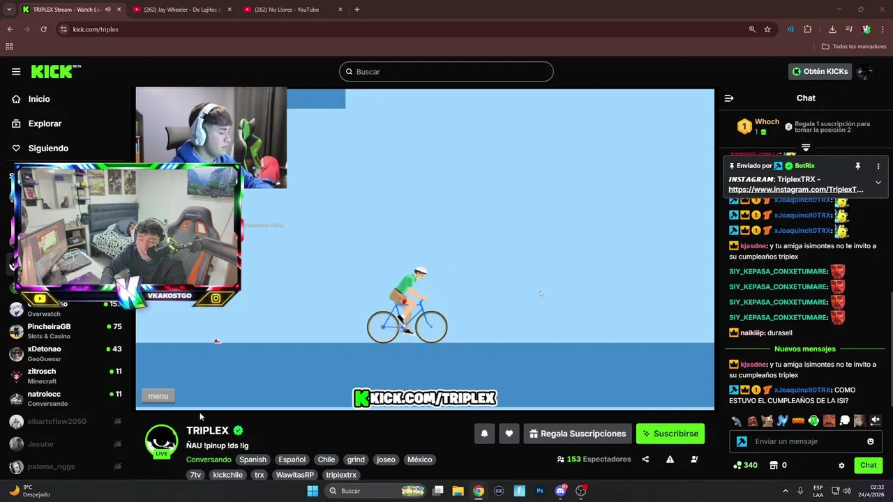
Task: Follow TRIPLEX with heart button
Action: coord(509,434)
